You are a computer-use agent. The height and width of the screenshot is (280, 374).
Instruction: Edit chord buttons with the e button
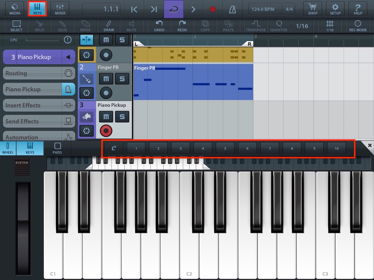click(x=114, y=148)
